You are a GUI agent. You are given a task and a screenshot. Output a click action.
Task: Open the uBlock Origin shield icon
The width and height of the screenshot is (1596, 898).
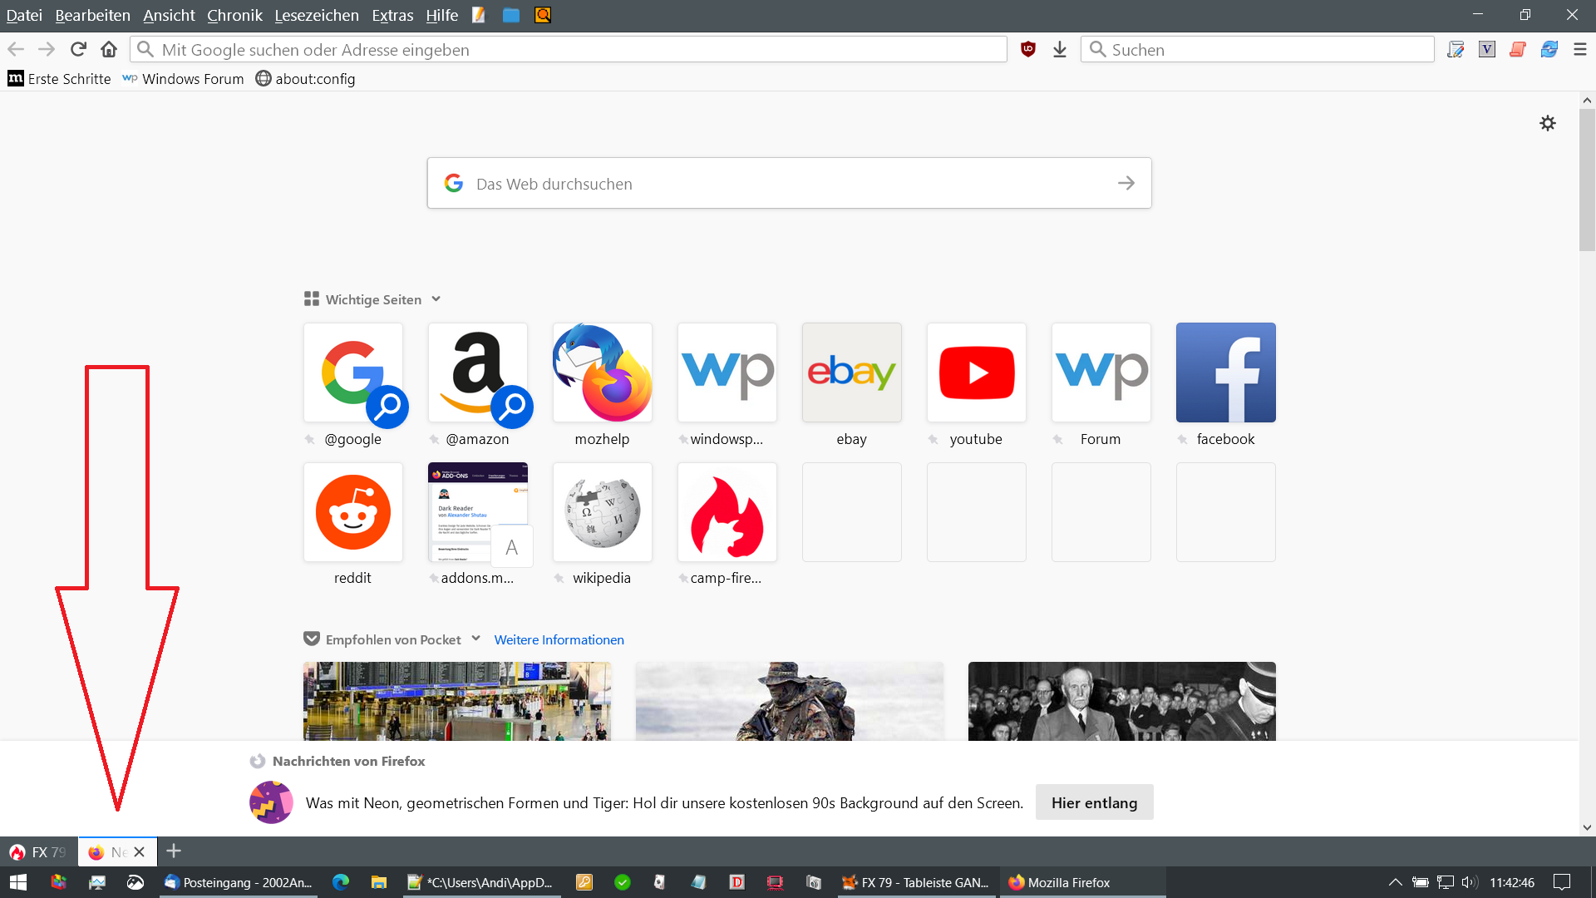pyautogui.click(x=1028, y=49)
